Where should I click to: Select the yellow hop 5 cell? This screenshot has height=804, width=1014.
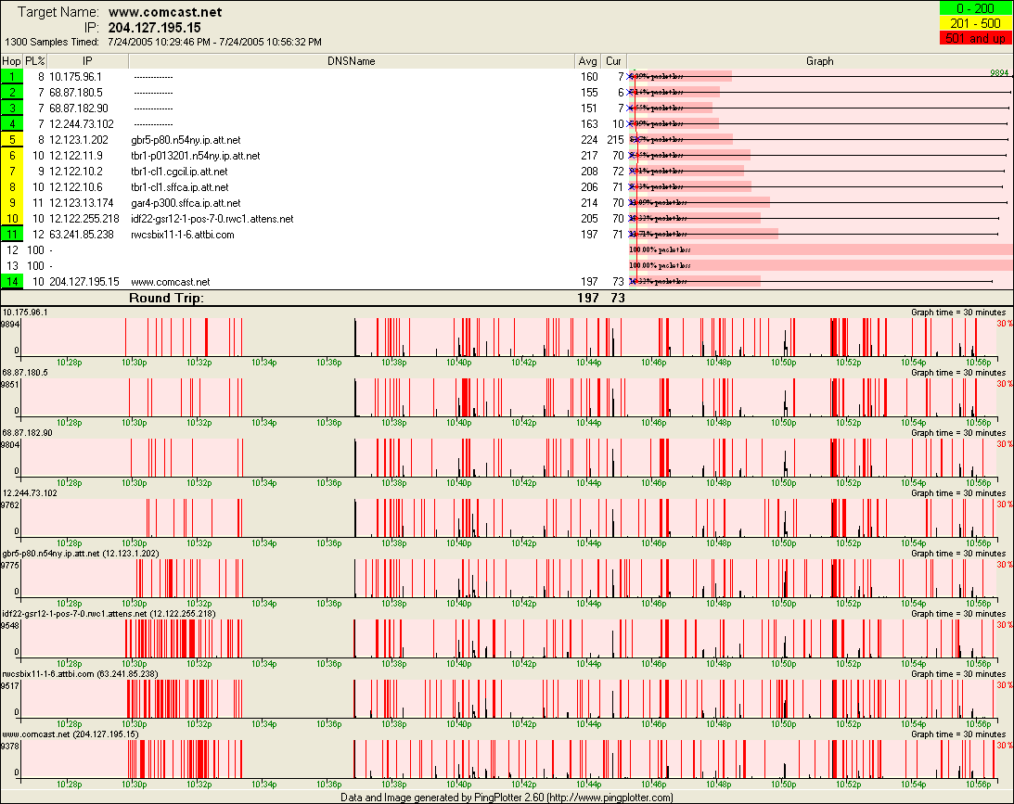(x=12, y=140)
